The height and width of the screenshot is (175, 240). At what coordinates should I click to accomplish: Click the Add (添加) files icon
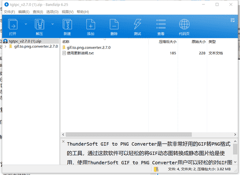tap(91, 24)
